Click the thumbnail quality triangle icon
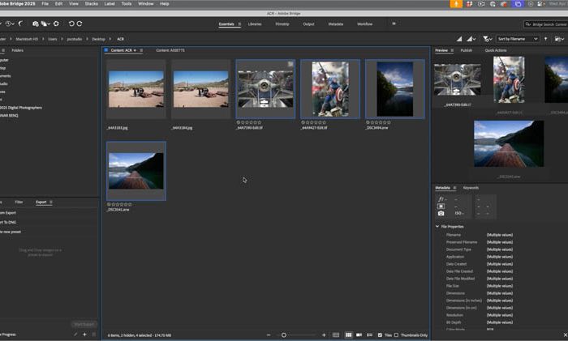Viewport: 568px width, 341px height. (x=459, y=39)
